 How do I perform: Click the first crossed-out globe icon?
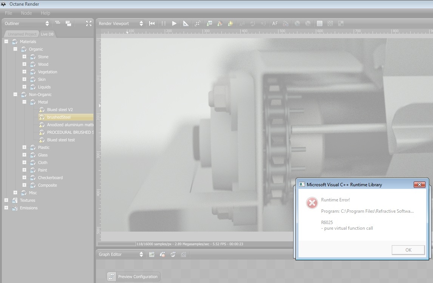(x=297, y=23)
